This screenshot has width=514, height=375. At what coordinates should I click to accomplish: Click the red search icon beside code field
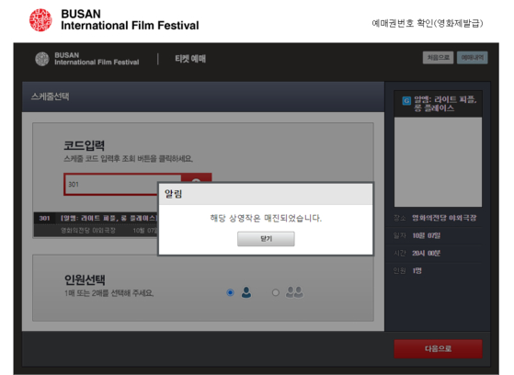pyautogui.click(x=197, y=178)
